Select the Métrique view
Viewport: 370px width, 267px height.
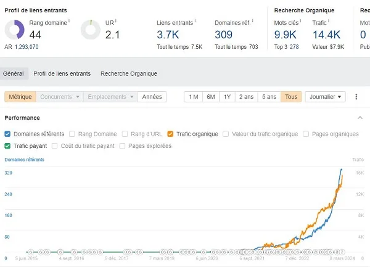tap(20, 97)
